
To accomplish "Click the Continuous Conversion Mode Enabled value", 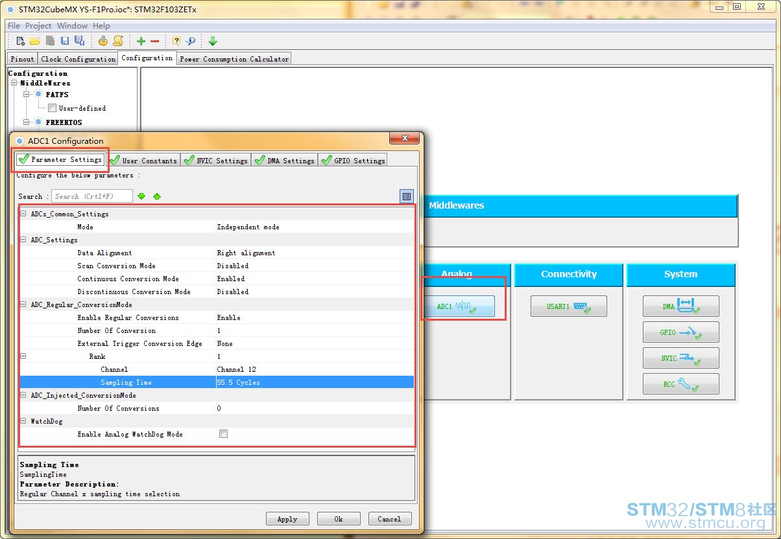I will click(315, 279).
